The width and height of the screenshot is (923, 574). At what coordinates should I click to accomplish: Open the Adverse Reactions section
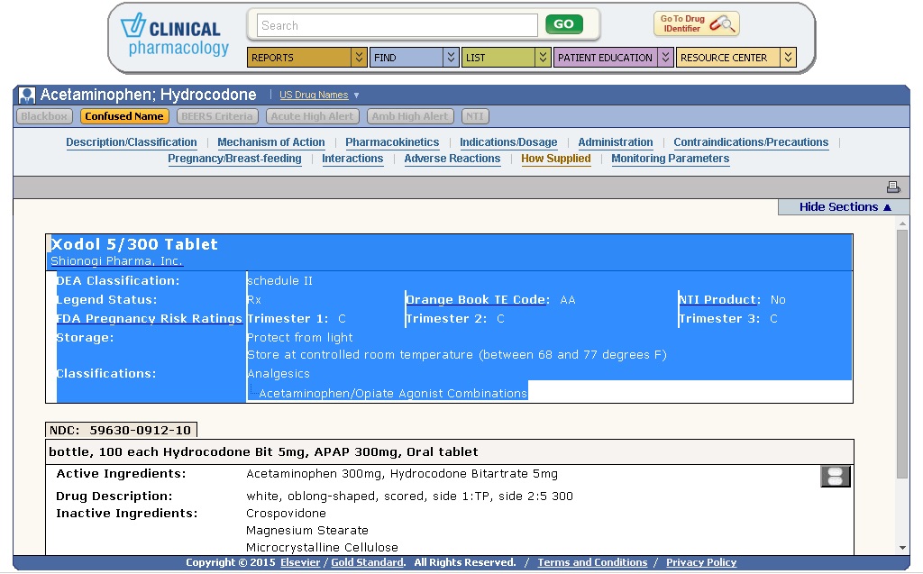click(452, 159)
